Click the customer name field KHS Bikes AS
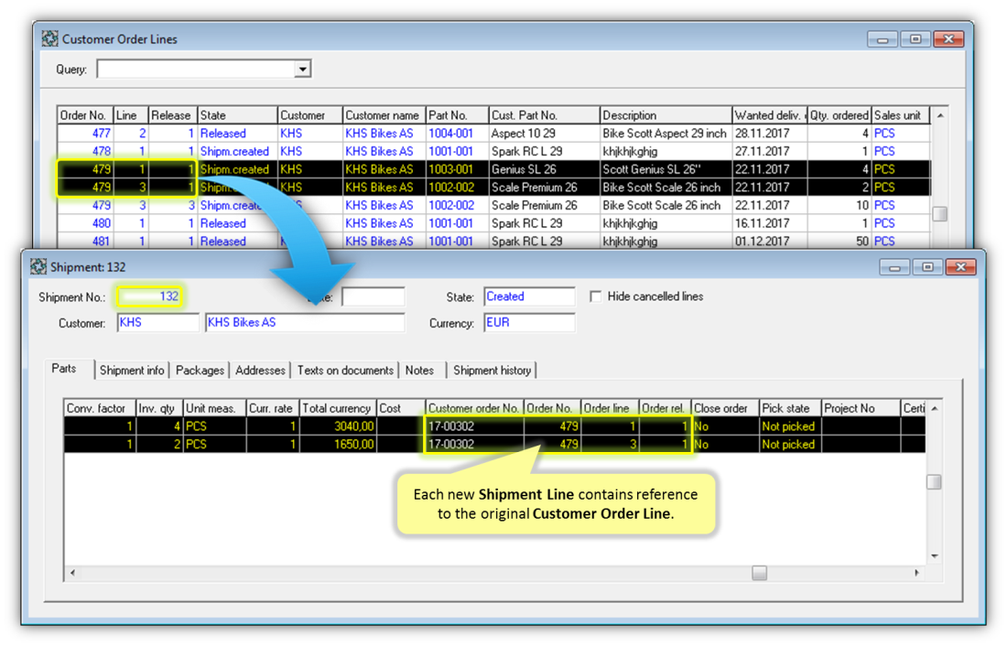Image resolution: width=1007 pixels, height=646 pixels. (x=305, y=323)
